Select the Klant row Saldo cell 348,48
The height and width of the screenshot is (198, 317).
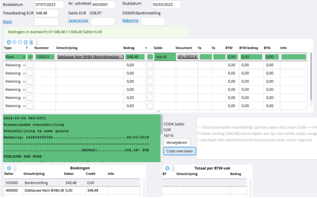coord(165,57)
